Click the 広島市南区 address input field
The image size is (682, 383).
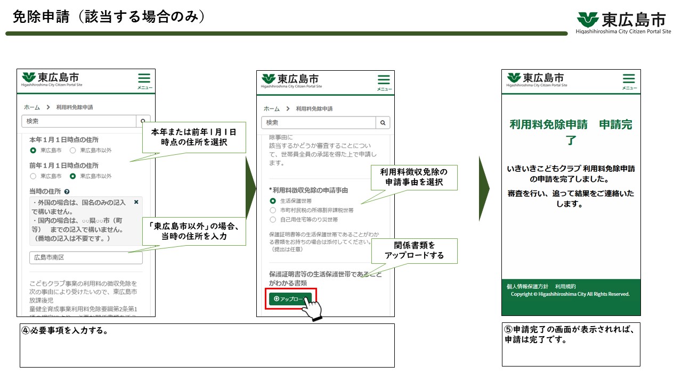click(85, 257)
